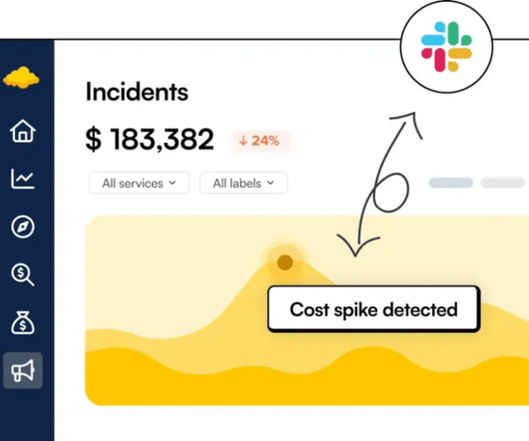The width and height of the screenshot is (529, 441).
Task: Click the $ 183,382 total amount
Action: [x=150, y=140]
